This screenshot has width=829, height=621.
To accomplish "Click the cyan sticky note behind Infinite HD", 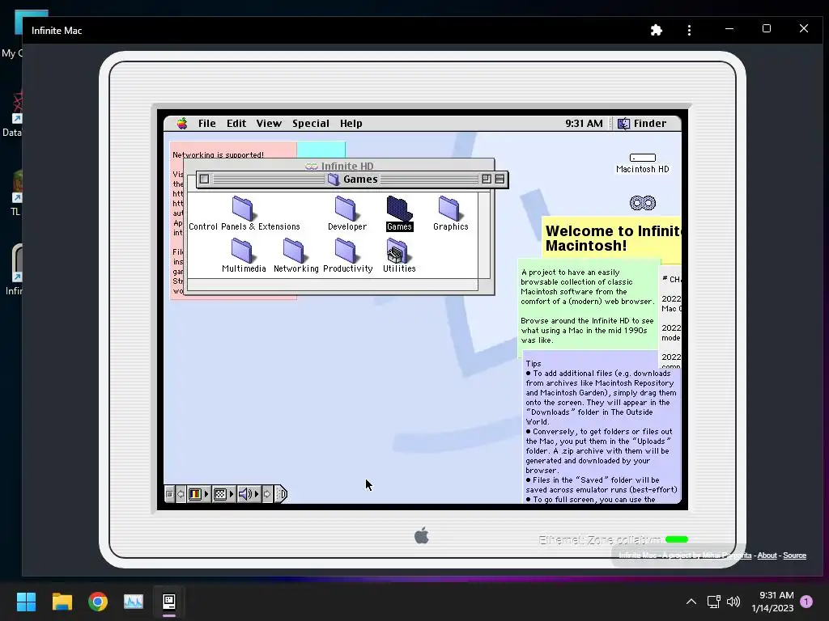I will (321, 150).
